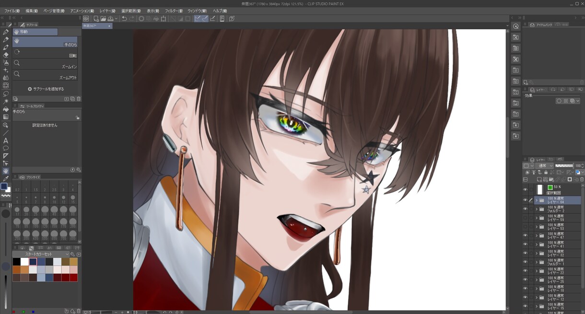This screenshot has height=314, width=585.
Task: Select the Eraser tool in the toolbox
Action: click(6, 55)
